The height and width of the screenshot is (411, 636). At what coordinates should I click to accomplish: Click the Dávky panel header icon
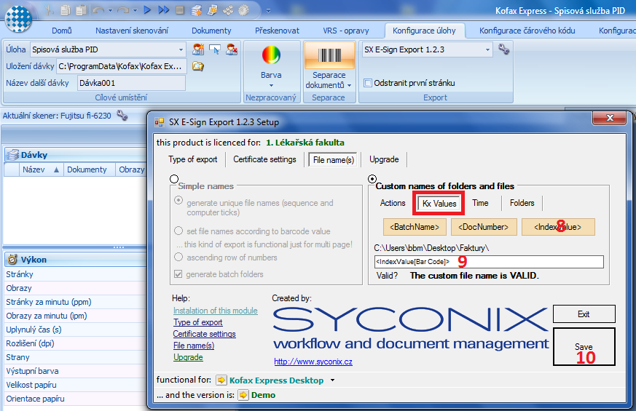pyautogui.click(x=13, y=155)
